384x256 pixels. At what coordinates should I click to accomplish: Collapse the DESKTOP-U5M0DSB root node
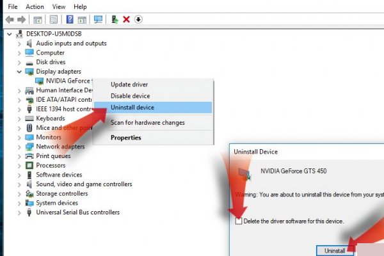[9, 33]
